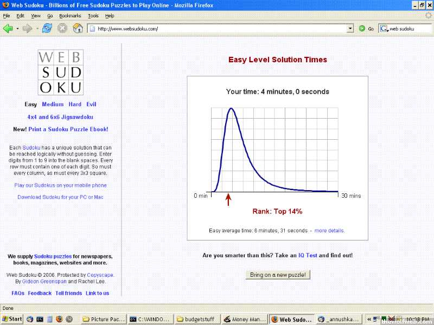Viewport: 434px width, 325px height.
Task: Open the Tools menu
Action: pyautogui.click(x=93, y=16)
